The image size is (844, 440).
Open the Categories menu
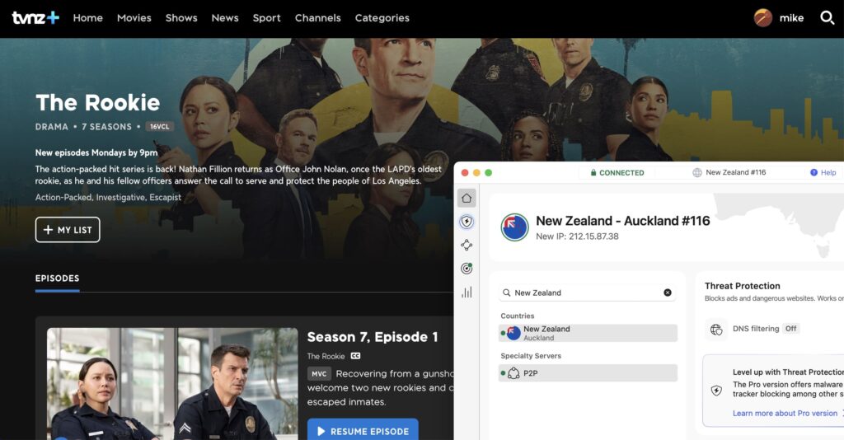(382, 18)
